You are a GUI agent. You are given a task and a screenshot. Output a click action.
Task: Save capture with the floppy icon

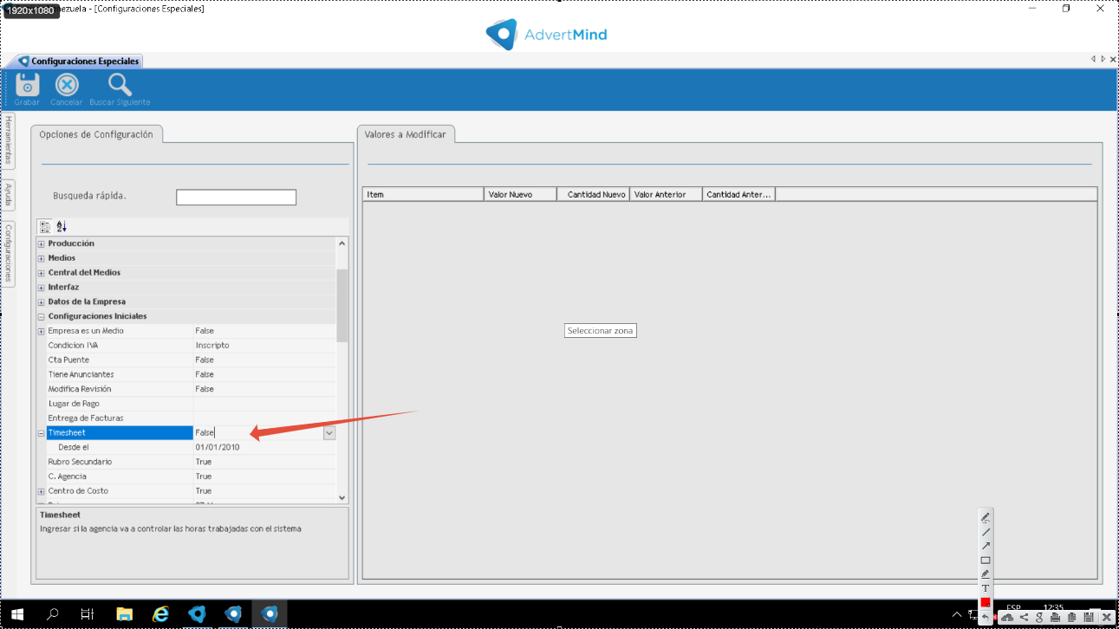coord(1089,617)
